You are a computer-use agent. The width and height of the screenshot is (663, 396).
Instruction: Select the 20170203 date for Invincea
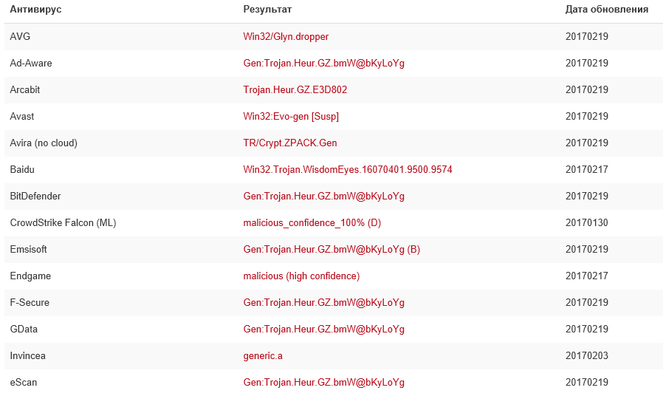pyautogui.click(x=586, y=355)
